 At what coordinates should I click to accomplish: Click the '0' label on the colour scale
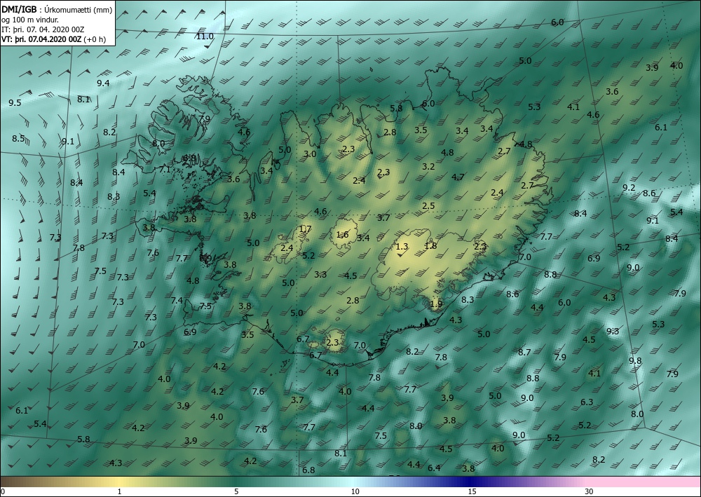[x=3, y=491]
